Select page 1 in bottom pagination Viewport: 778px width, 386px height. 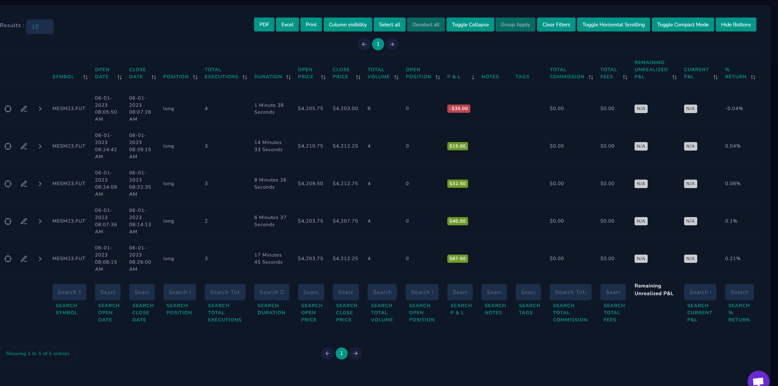(x=342, y=353)
